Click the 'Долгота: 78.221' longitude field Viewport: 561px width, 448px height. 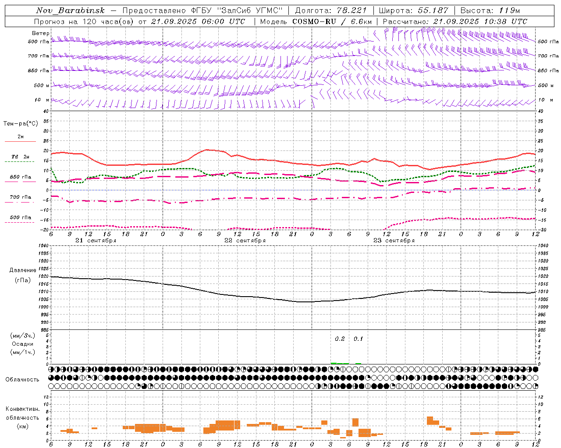(334, 10)
